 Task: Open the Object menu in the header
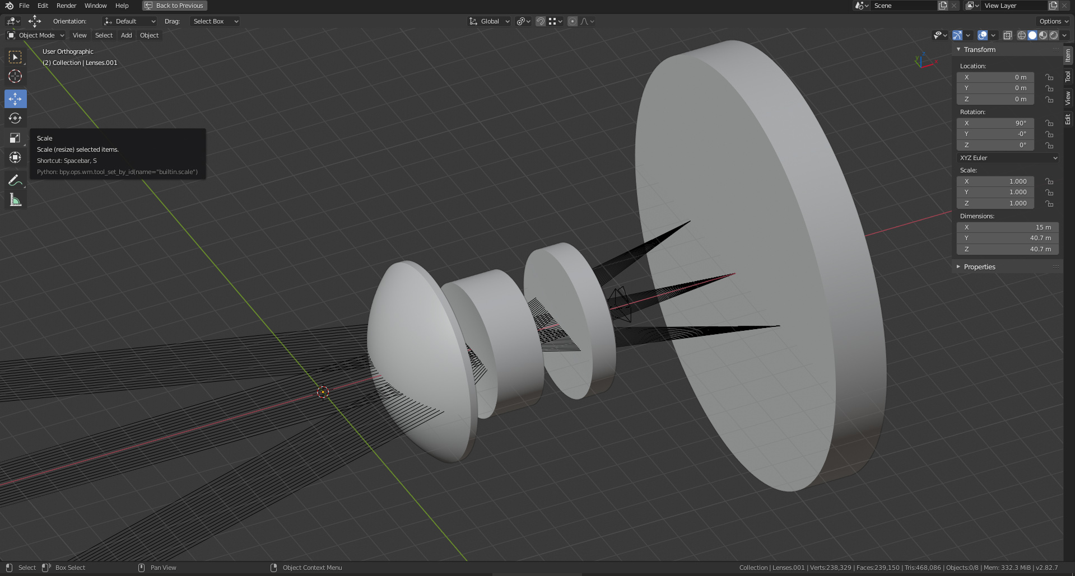click(x=149, y=35)
